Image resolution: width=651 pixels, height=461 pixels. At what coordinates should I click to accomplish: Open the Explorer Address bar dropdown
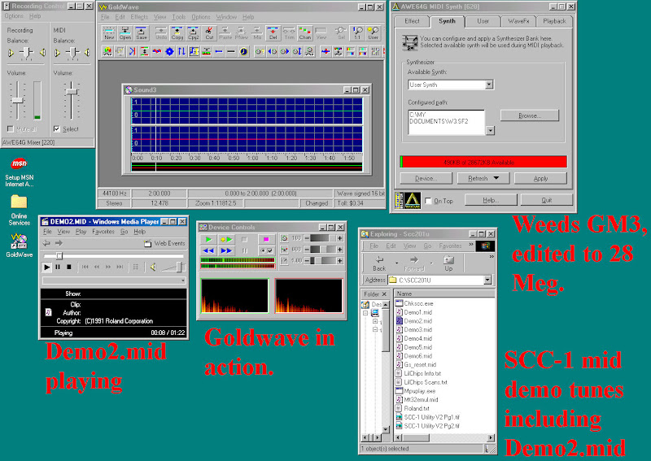pos(487,280)
